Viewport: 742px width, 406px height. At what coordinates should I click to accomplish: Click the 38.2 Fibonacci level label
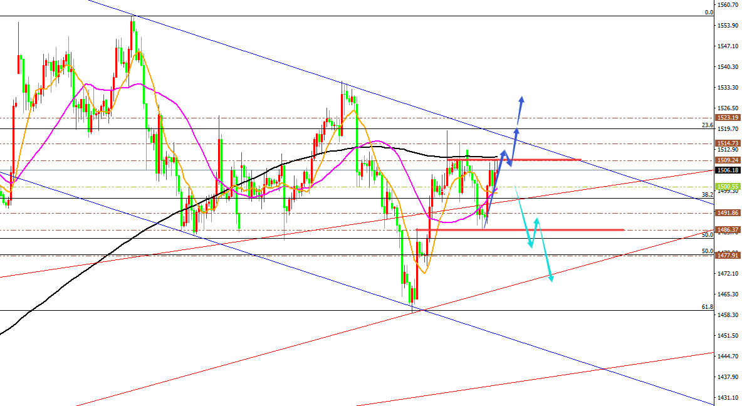click(708, 195)
